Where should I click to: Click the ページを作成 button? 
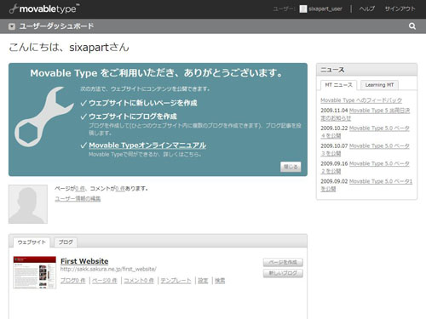[x=283, y=262]
